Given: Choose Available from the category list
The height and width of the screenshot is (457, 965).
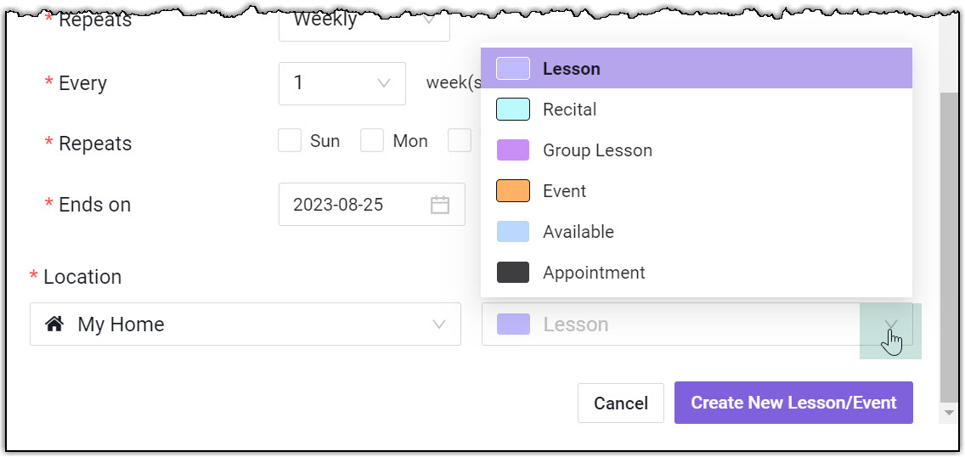Looking at the screenshot, I should (x=578, y=232).
